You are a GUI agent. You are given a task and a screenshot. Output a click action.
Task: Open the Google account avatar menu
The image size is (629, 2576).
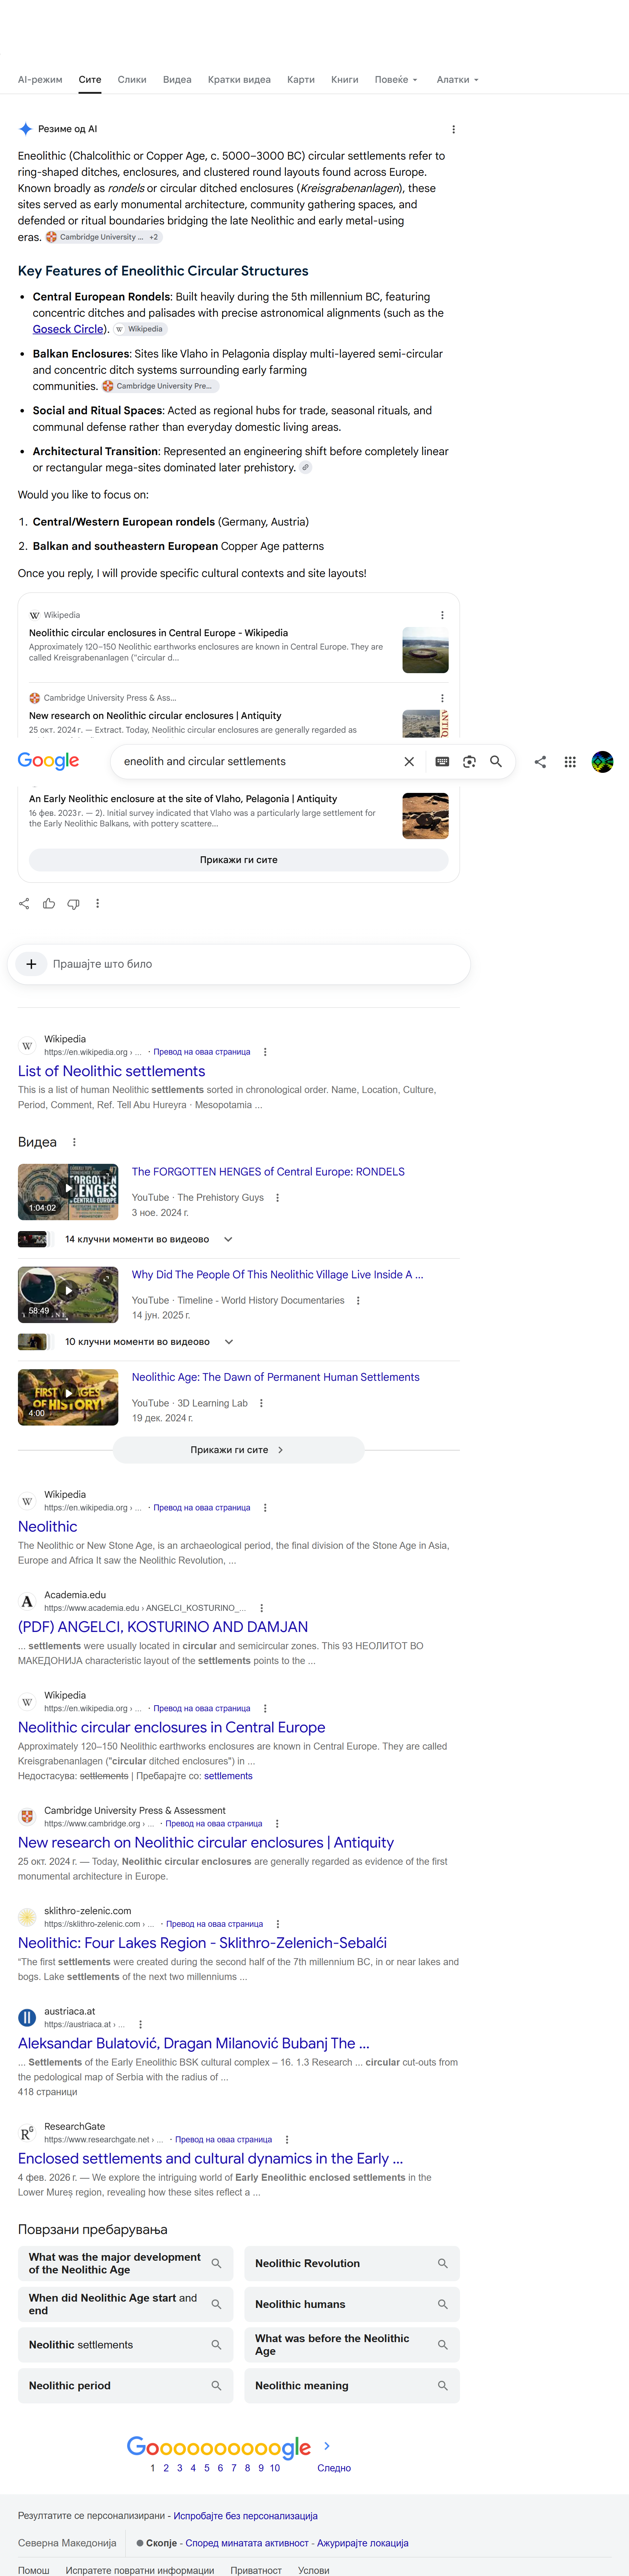(x=602, y=762)
